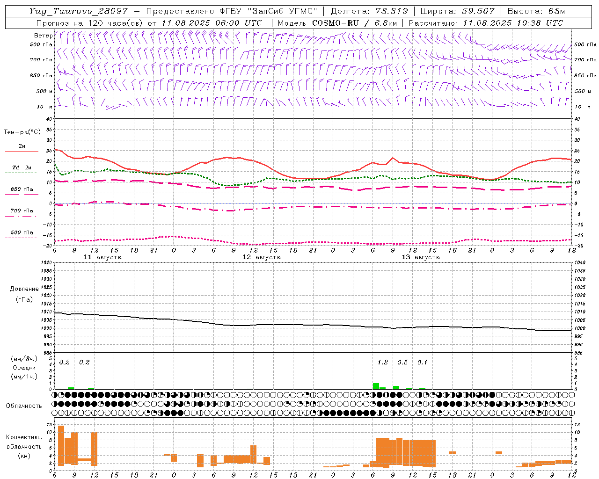This screenshot has width=599, height=479.
Task: Select the forecast start 11.08.2025 06:00 UTC
Action: pyautogui.click(x=212, y=23)
